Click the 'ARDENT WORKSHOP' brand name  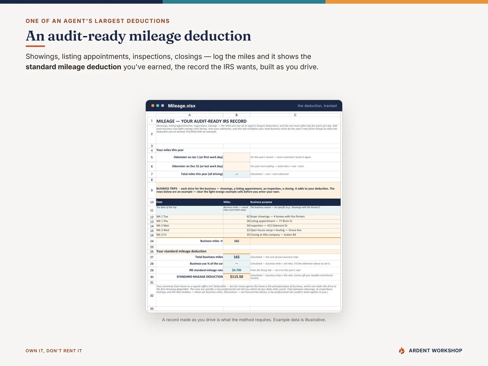(436, 351)
